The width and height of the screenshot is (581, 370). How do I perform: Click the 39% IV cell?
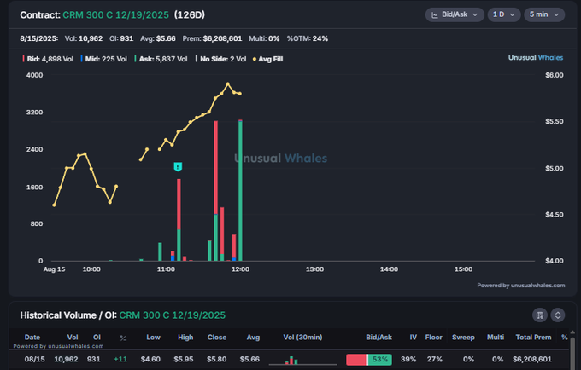pos(408,359)
